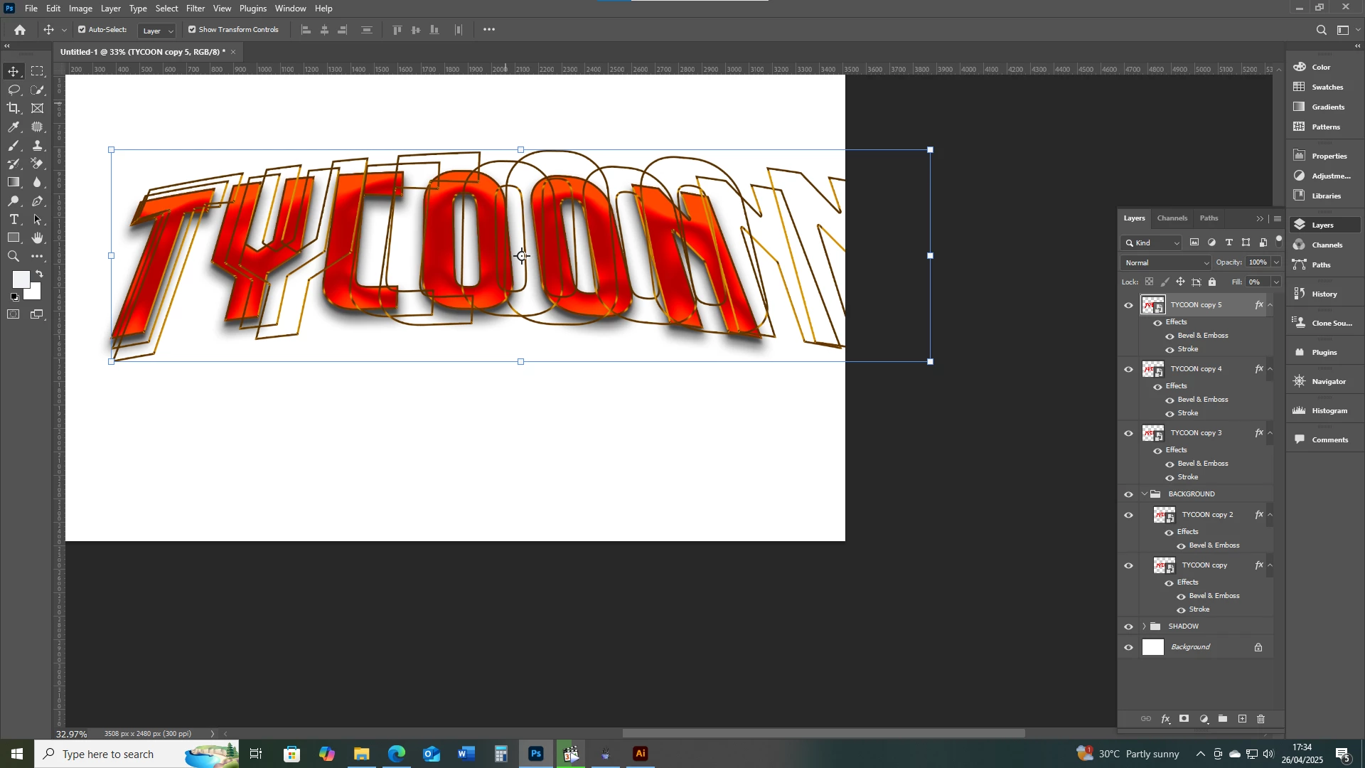
Task: Select the Hand tool
Action: click(x=38, y=238)
